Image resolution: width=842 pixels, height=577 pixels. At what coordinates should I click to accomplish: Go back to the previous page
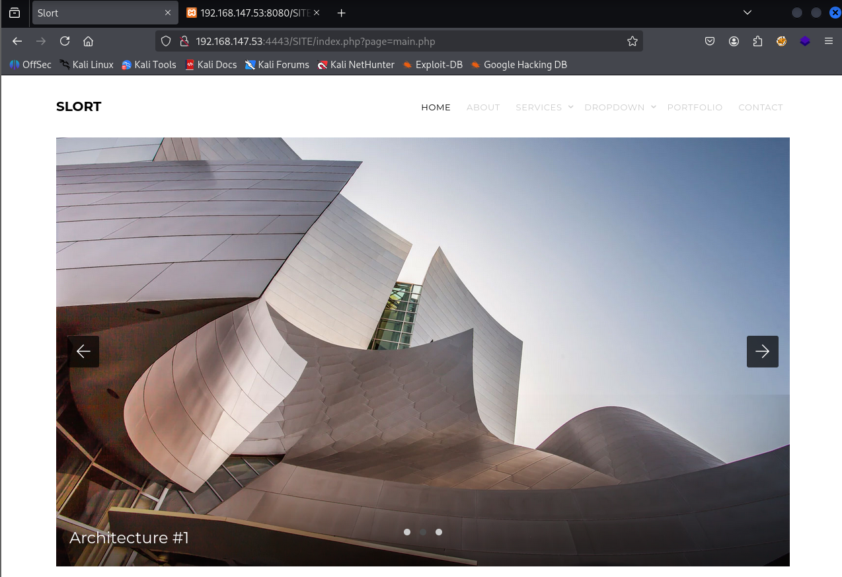coord(17,41)
